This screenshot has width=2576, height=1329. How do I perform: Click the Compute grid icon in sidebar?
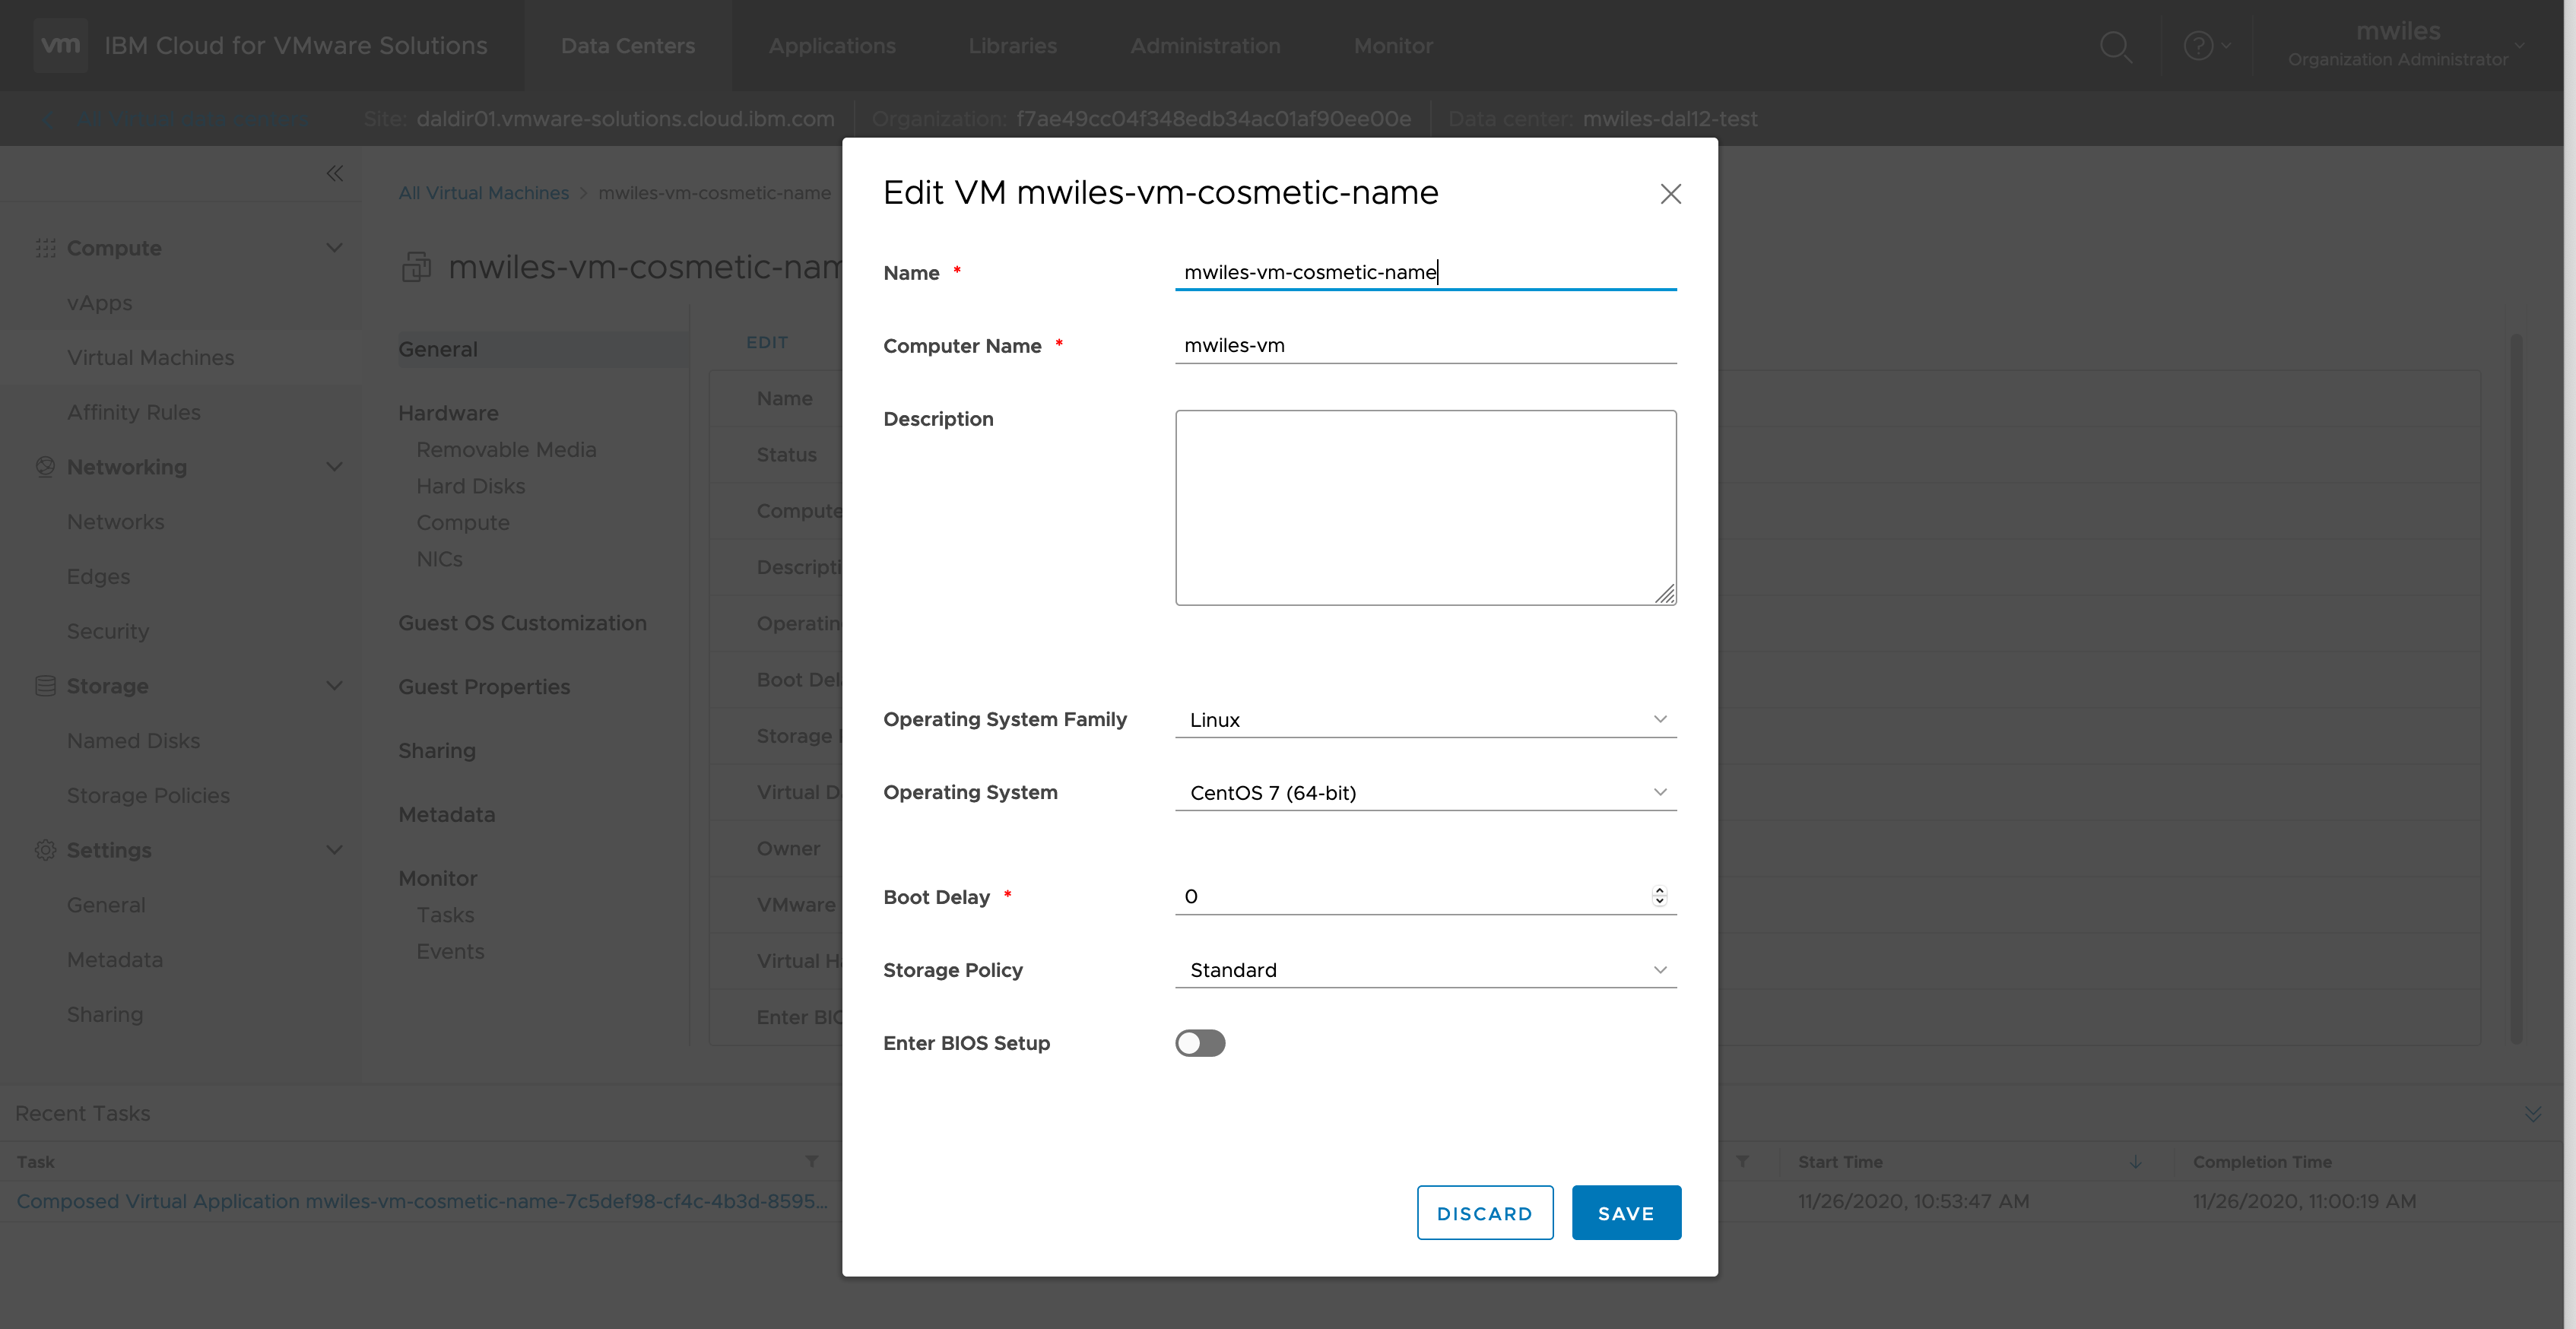click(x=45, y=248)
